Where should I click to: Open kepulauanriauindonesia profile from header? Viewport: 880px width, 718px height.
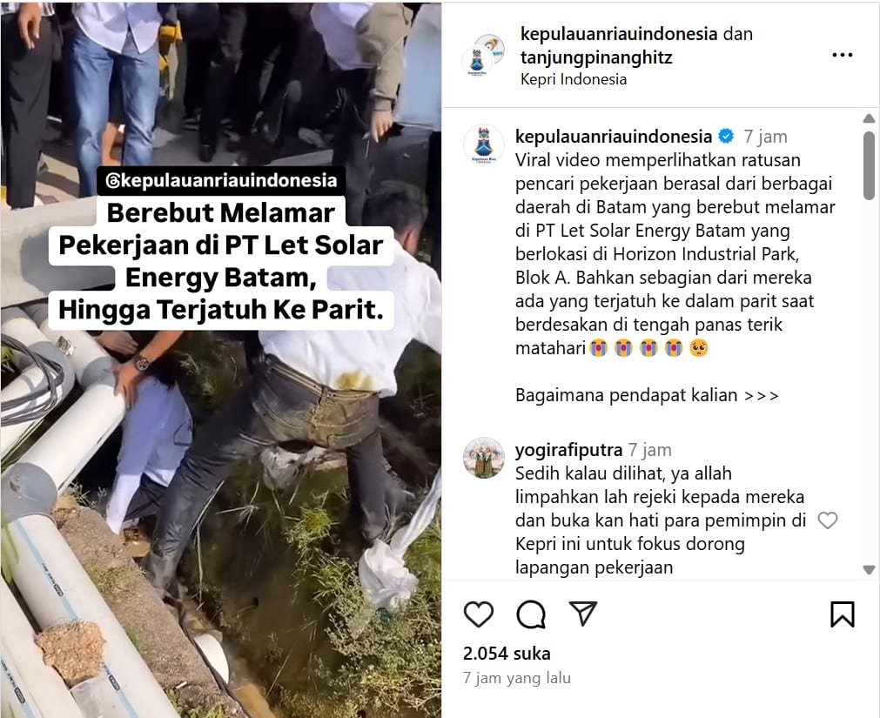(x=619, y=34)
